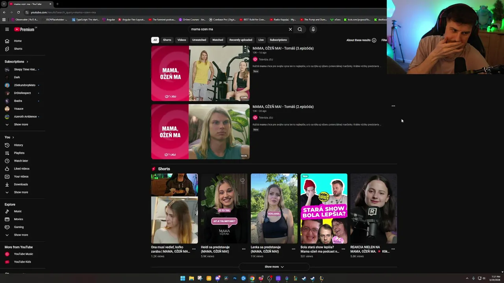Image resolution: width=504 pixels, height=283 pixels.
Task: Open the STARÁ SHOW BOLA LEPŠIA short thumbnail
Action: (324, 209)
